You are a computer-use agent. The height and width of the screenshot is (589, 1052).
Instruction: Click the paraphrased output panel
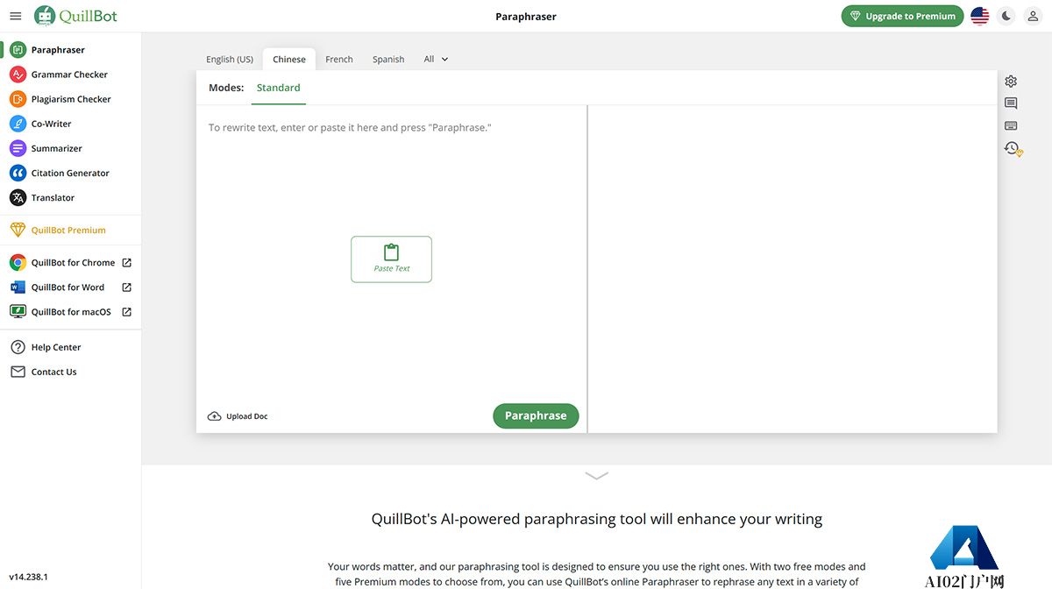793,269
